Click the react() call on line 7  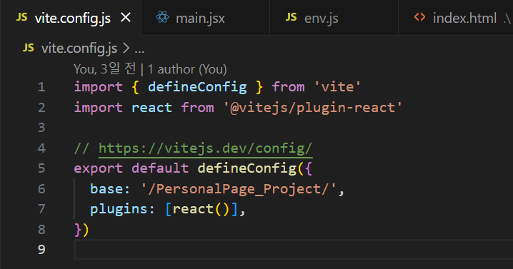pyautogui.click(x=201, y=209)
